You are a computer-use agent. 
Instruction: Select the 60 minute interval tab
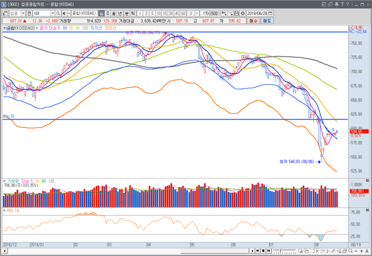(x=183, y=13)
